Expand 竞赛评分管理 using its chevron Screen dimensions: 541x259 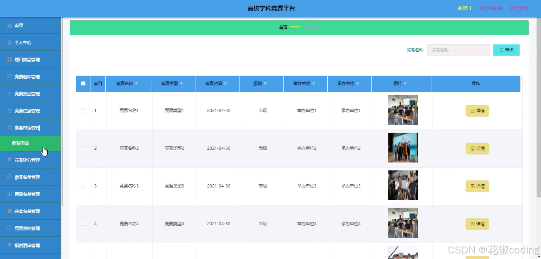click(x=53, y=160)
